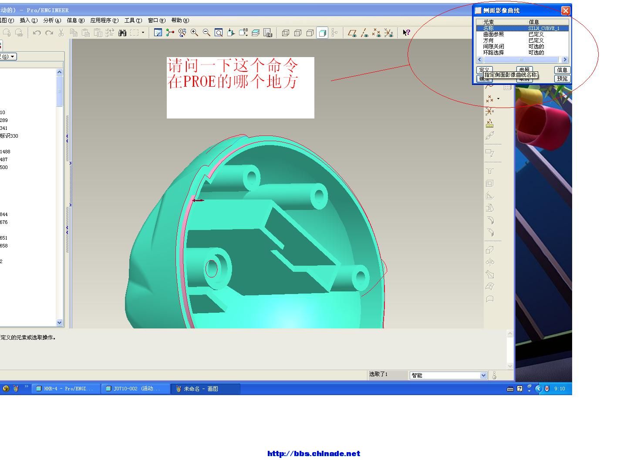
Task: Select the Shading display mode icon
Action: coord(322,33)
